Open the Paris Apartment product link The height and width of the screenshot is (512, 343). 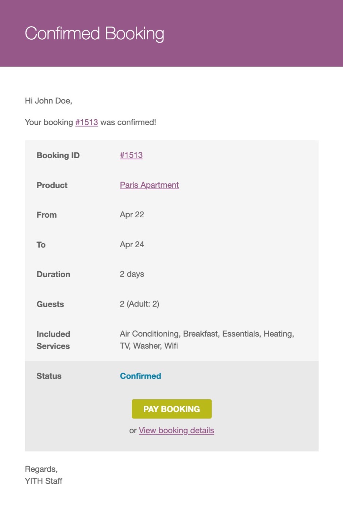149,185
